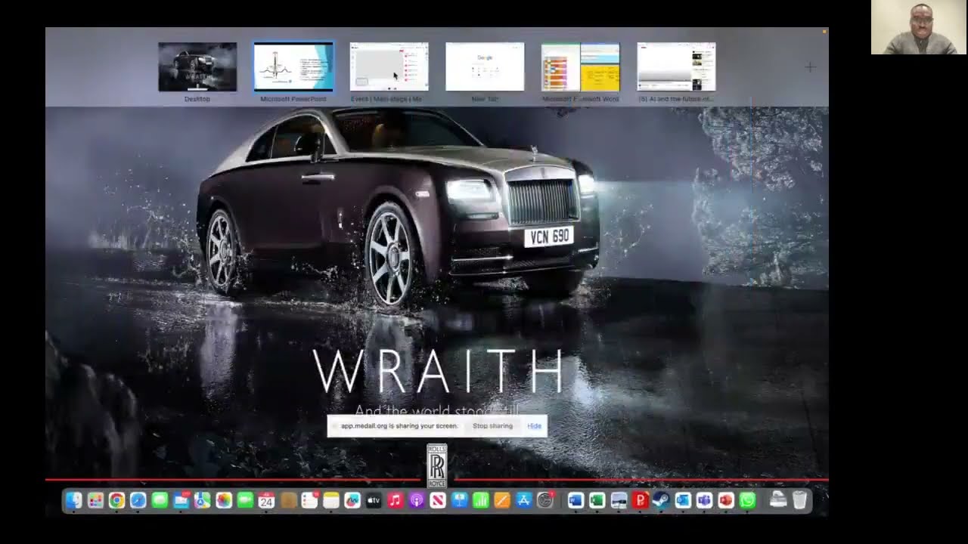This screenshot has width=968, height=544.
Task: Open Podcasts app in the Dock
Action: [417, 500]
